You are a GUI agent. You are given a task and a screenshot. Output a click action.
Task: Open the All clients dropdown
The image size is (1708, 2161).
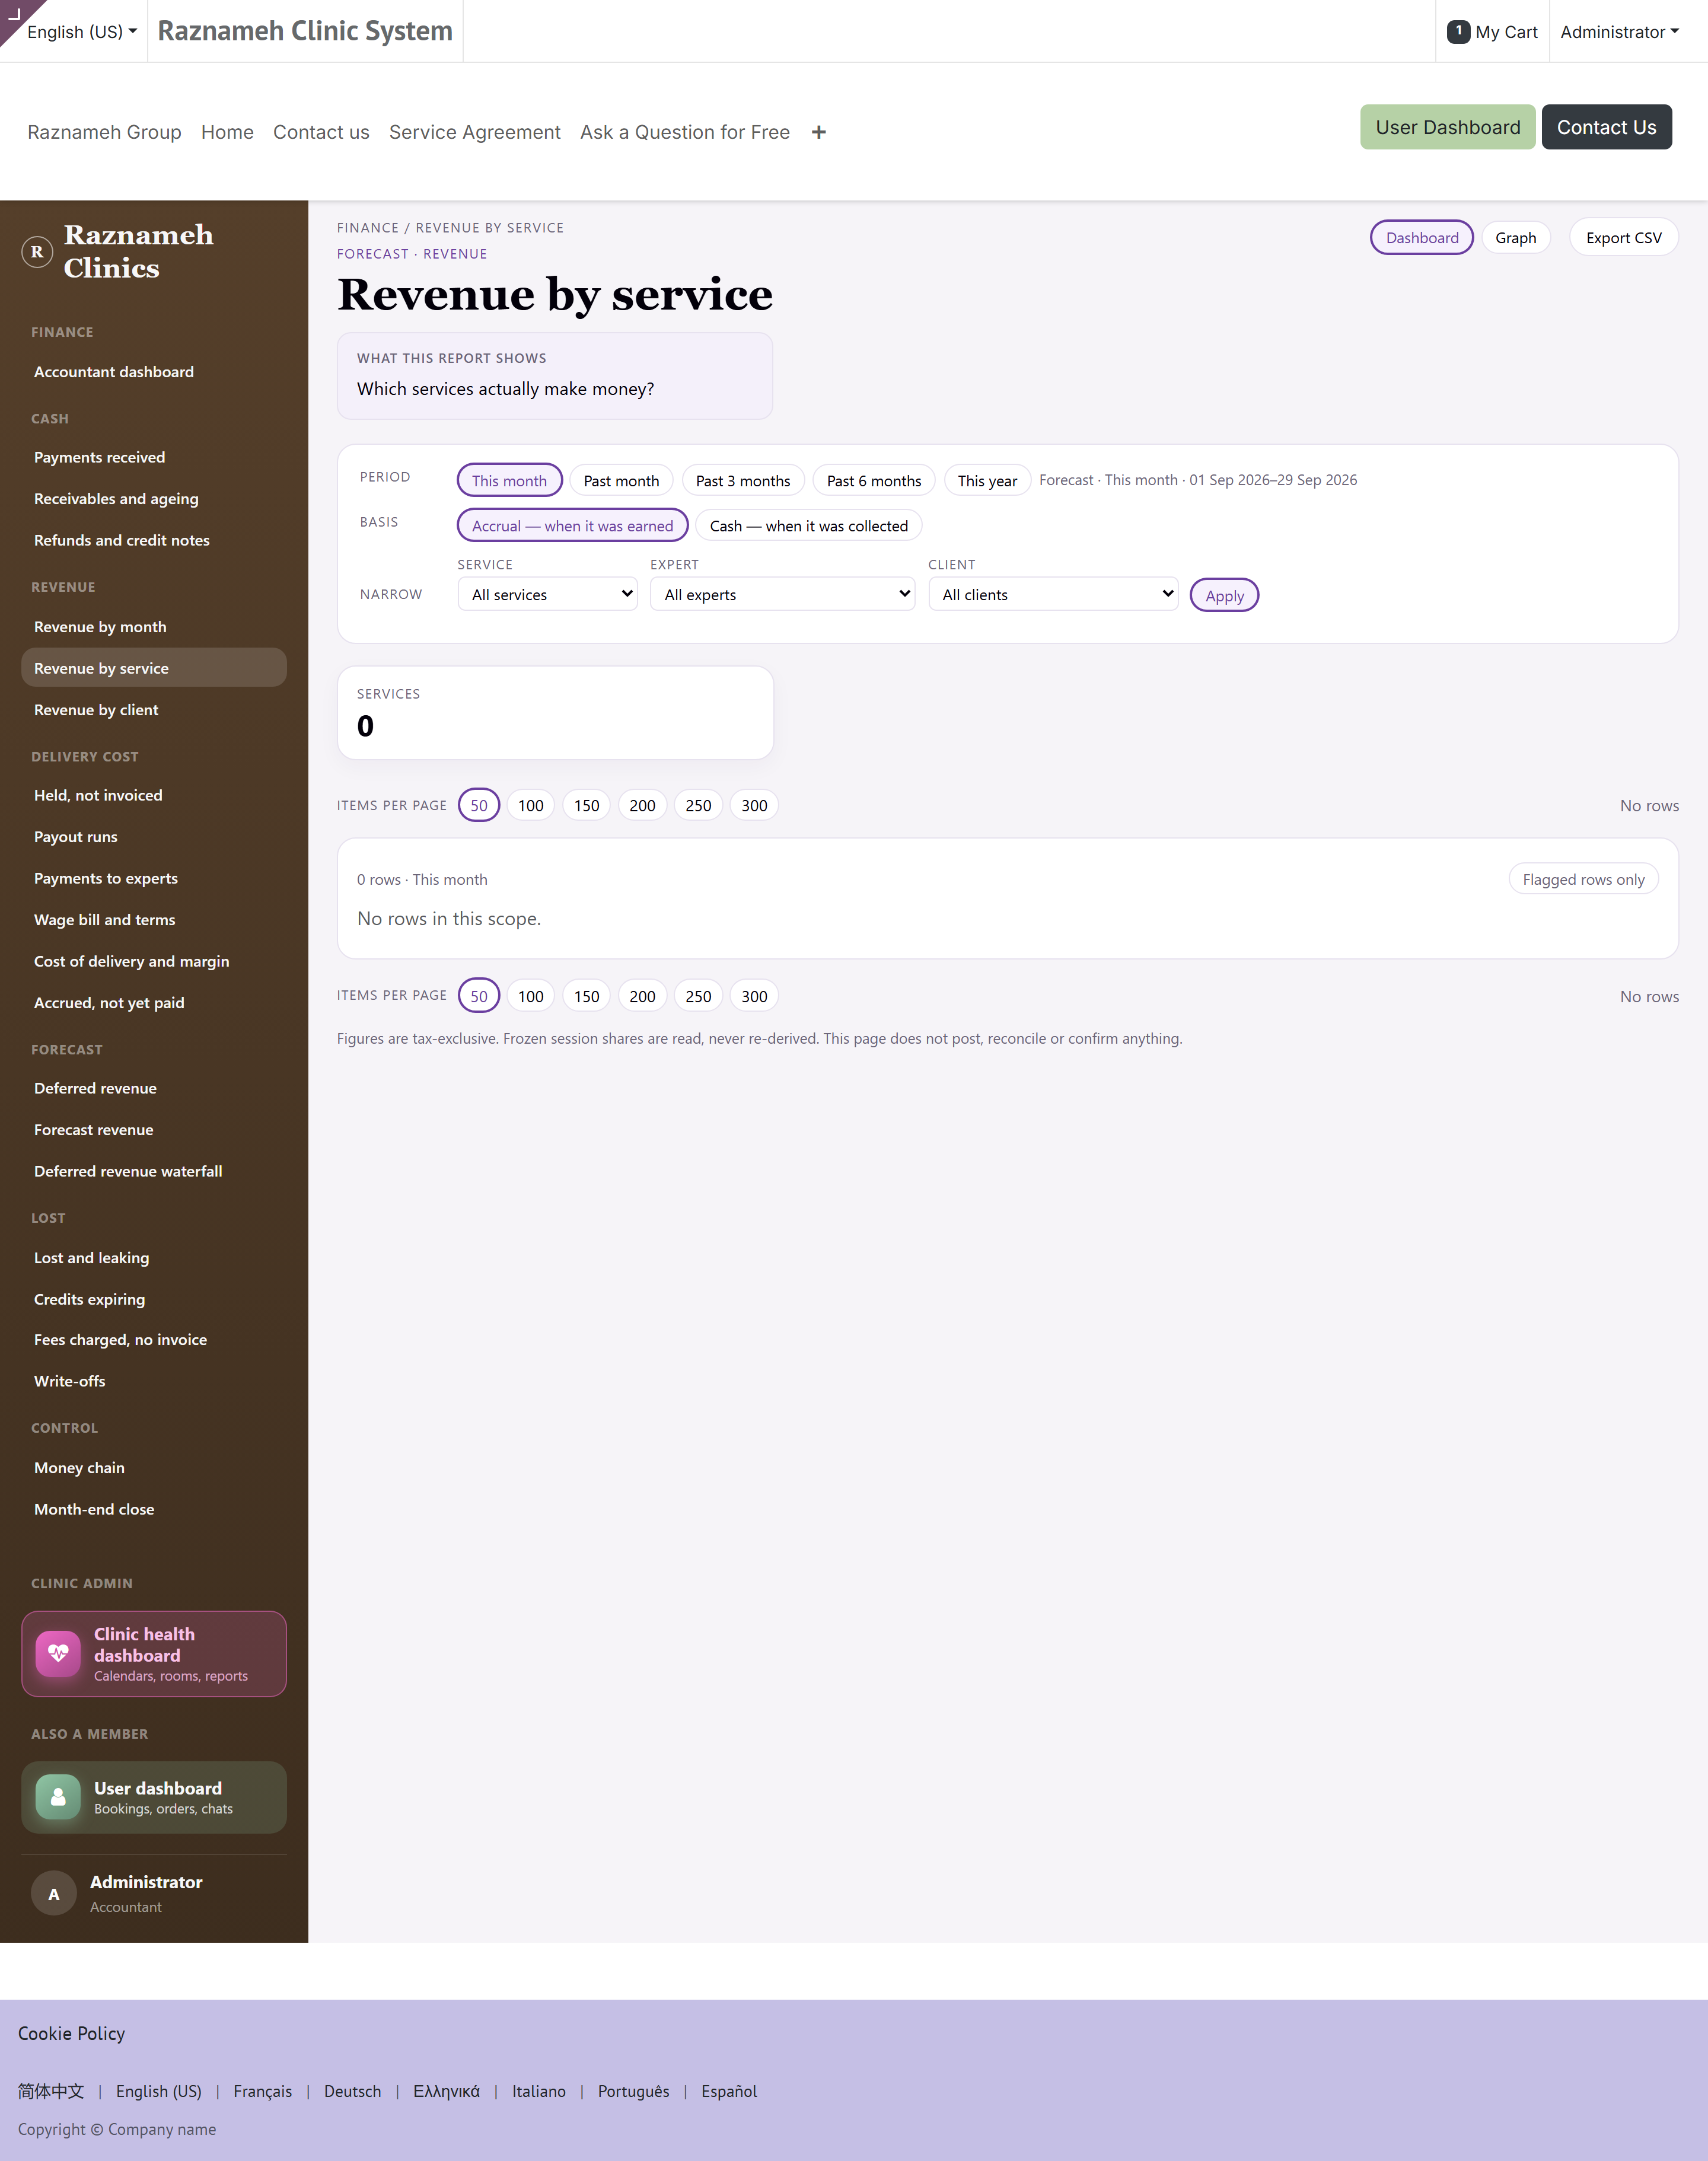[1053, 594]
